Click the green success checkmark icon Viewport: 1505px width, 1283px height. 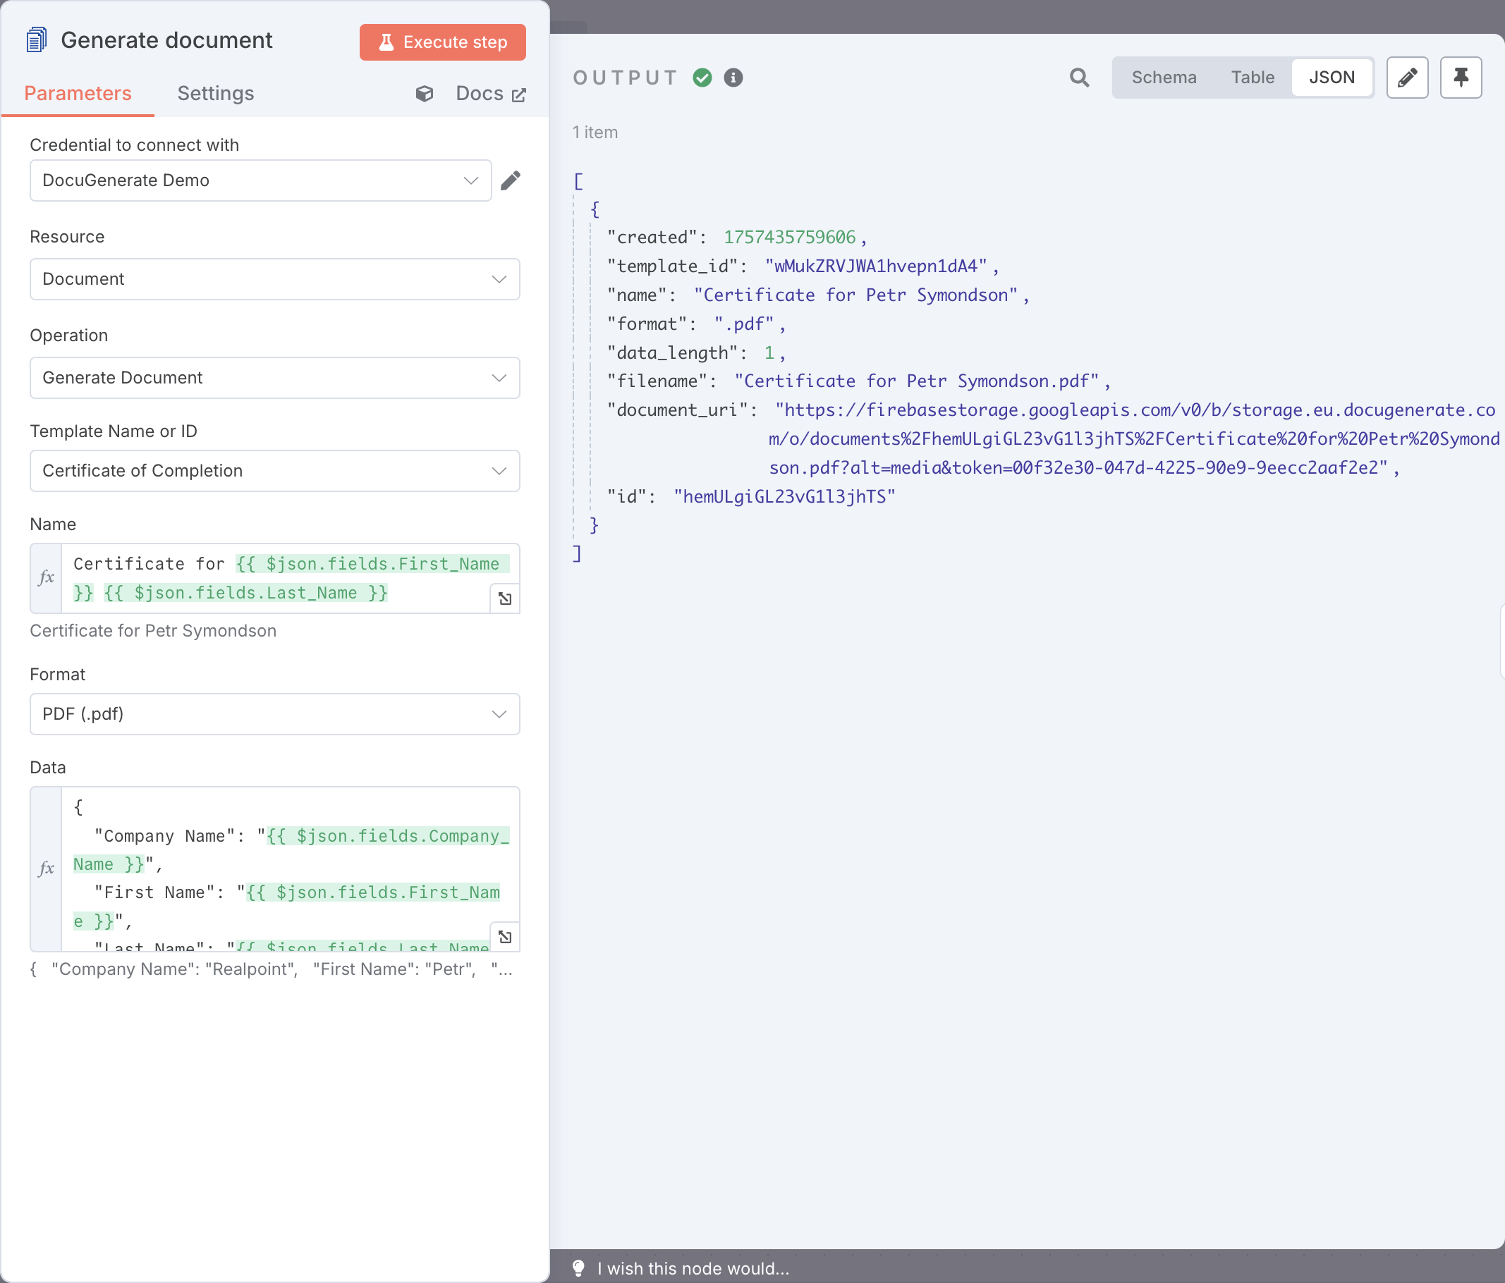pyautogui.click(x=702, y=78)
